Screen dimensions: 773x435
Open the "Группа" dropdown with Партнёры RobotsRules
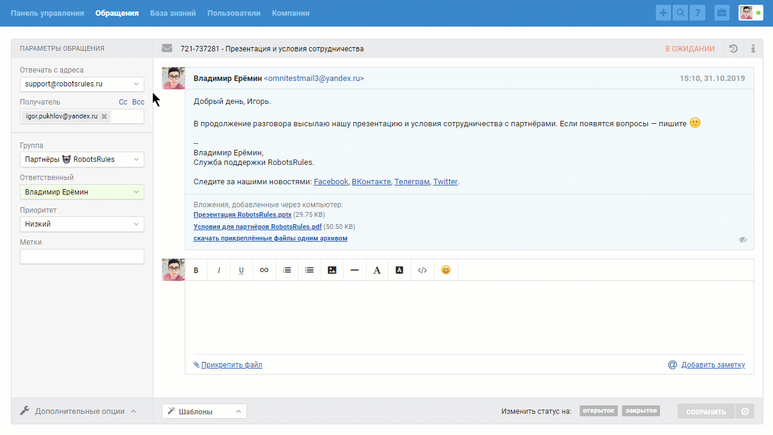(82, 159)
